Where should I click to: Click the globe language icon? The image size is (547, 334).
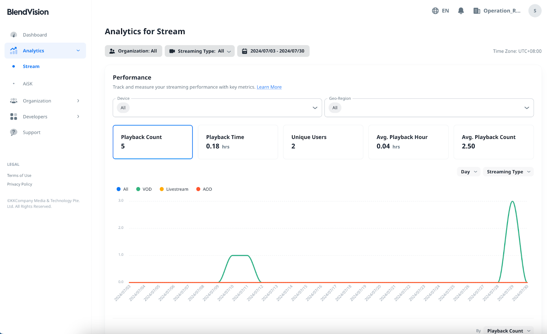tap(435, 11)
